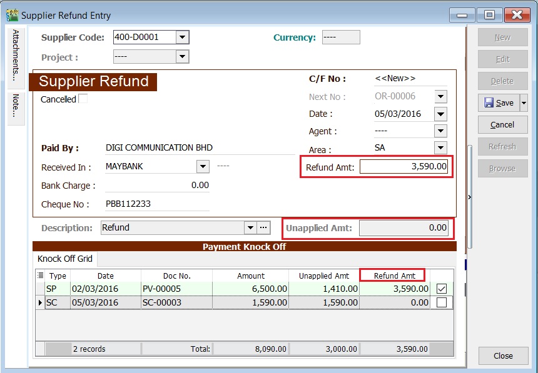This screenshot has width=538, height=373.
Task: Click the Close button
Action: click(x=503, y=356)
